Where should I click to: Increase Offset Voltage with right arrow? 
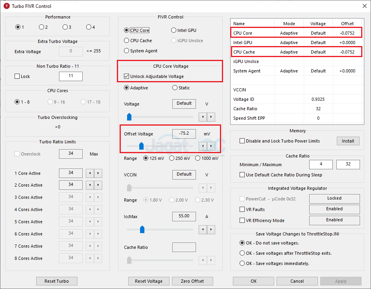point(211,146)
